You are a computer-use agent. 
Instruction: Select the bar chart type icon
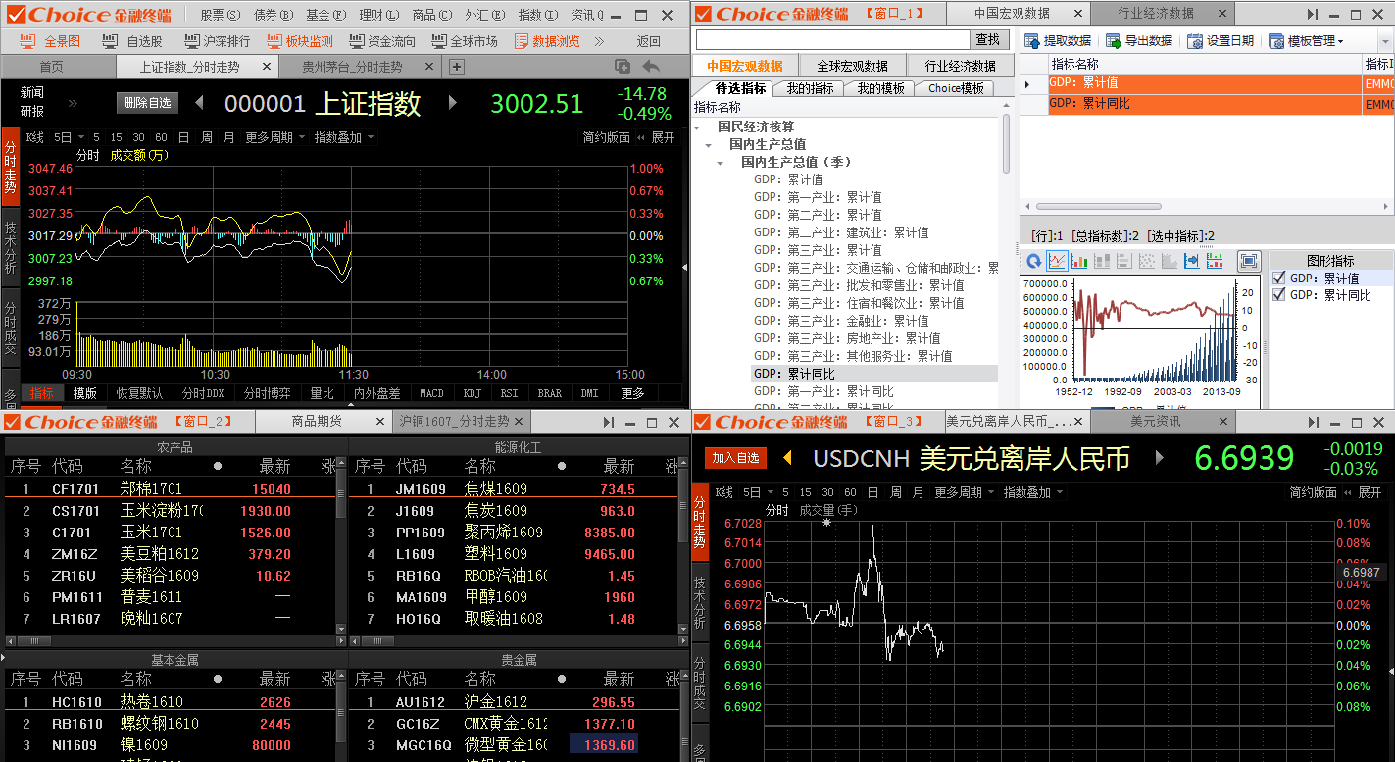(1079, 261)
